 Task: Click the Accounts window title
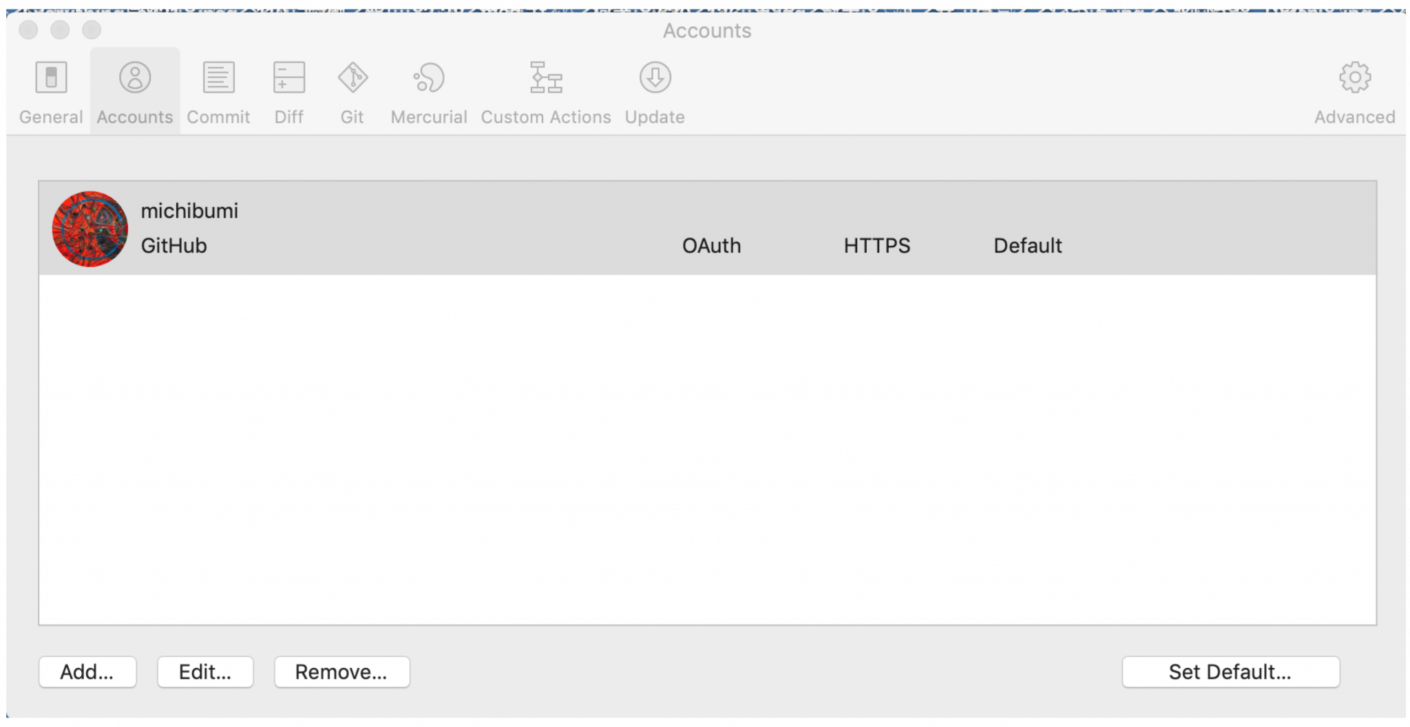tap(707, 30)
